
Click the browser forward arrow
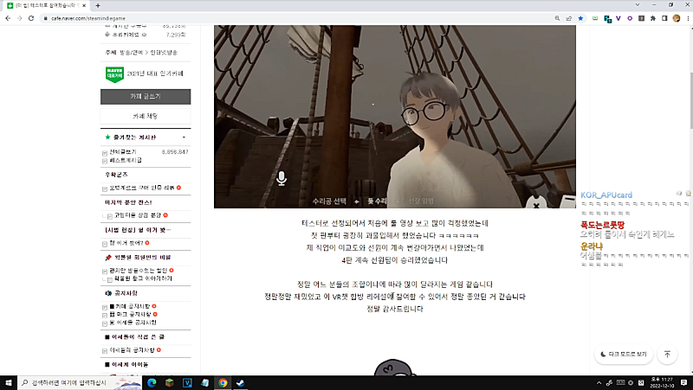[x=19, y=18]
